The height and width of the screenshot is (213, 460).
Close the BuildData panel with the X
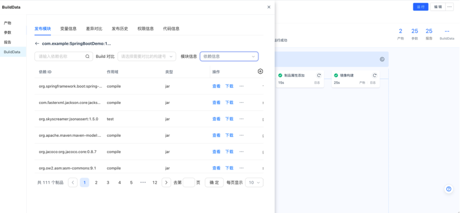click(x=268, y=7)
